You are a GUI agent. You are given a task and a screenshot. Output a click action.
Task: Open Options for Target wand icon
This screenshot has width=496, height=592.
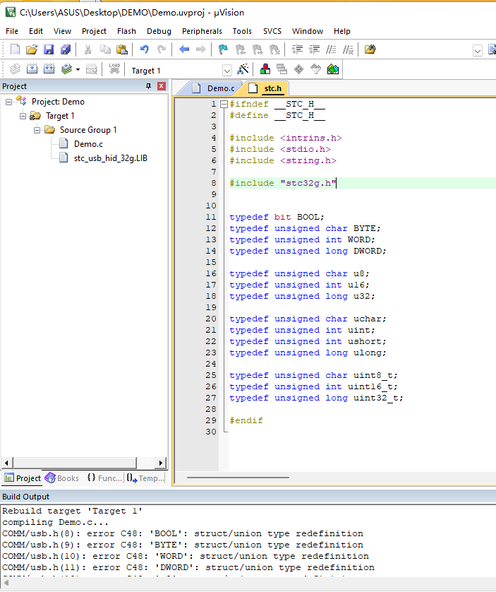(x=243, y=69)
